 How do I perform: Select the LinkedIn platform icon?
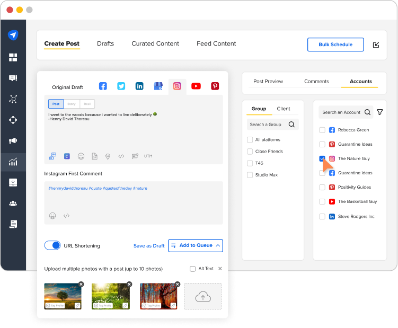tap(139, 86)
